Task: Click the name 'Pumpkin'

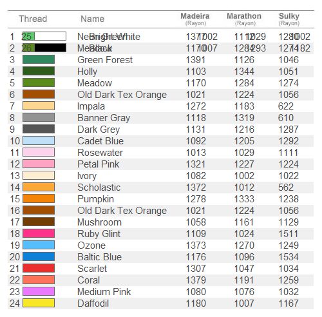Action: pos(95,199)
